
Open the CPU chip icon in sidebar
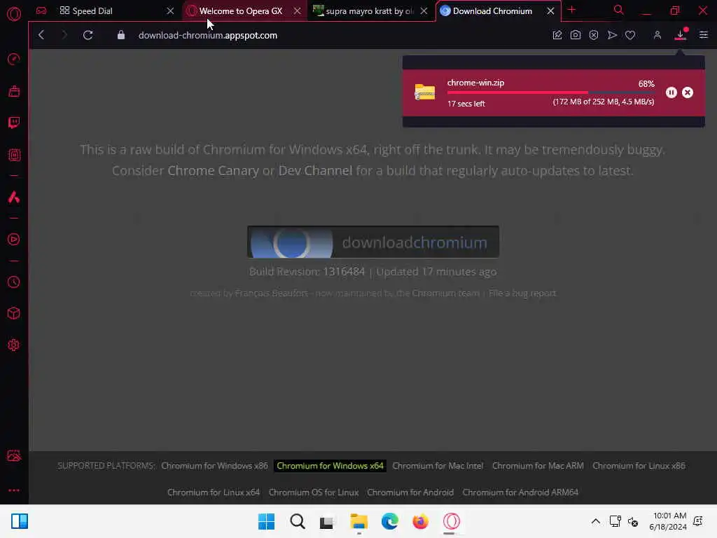(14, 155)
